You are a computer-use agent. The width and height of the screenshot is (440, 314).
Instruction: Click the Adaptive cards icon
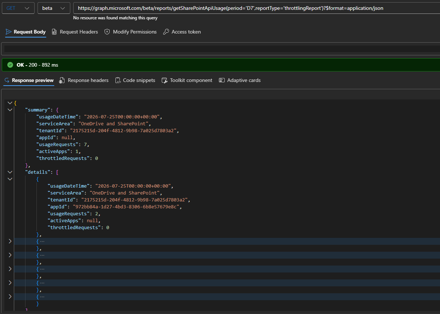click(x=221, y=81)
